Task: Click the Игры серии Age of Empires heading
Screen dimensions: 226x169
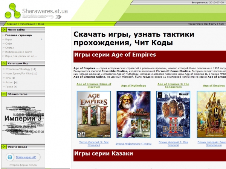Action: coord(115,54)
